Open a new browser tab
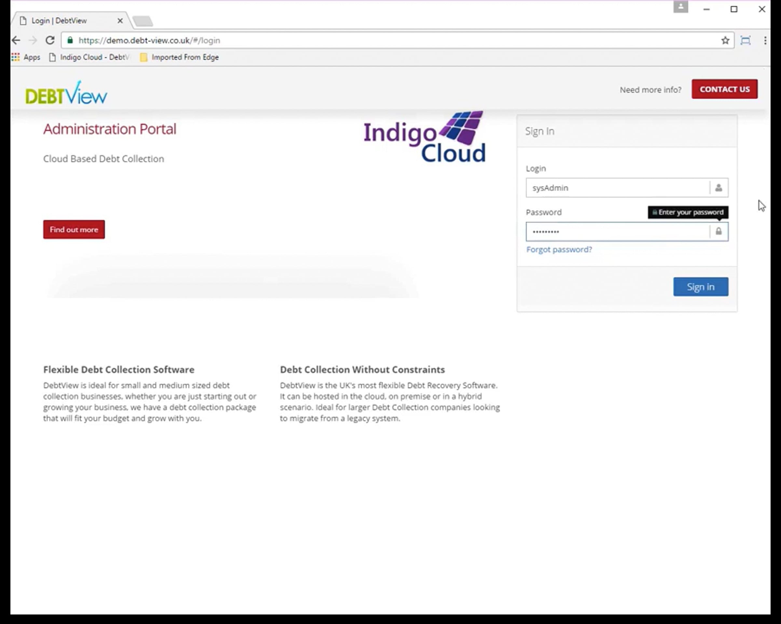Screen dimensions: 781x624 143,21
